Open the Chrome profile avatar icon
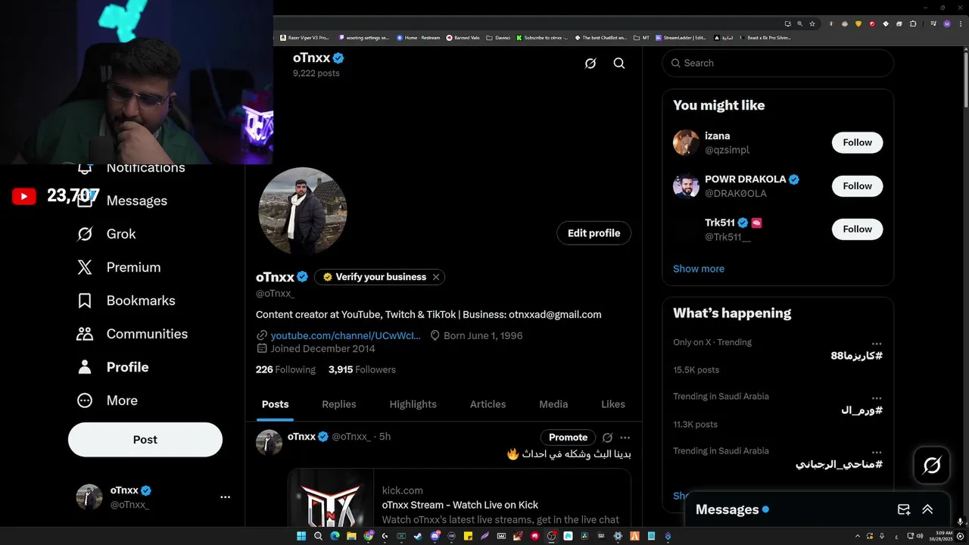The width and height of the screenshot is (969, 545). point(946,23)
